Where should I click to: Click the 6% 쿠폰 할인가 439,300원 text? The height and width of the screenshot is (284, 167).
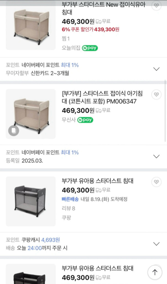tap(90, 29)
